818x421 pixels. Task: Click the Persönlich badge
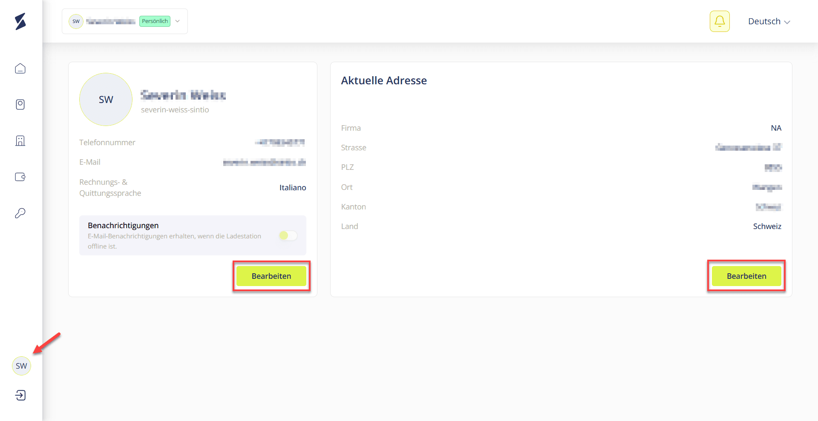[x=155, y=21]
